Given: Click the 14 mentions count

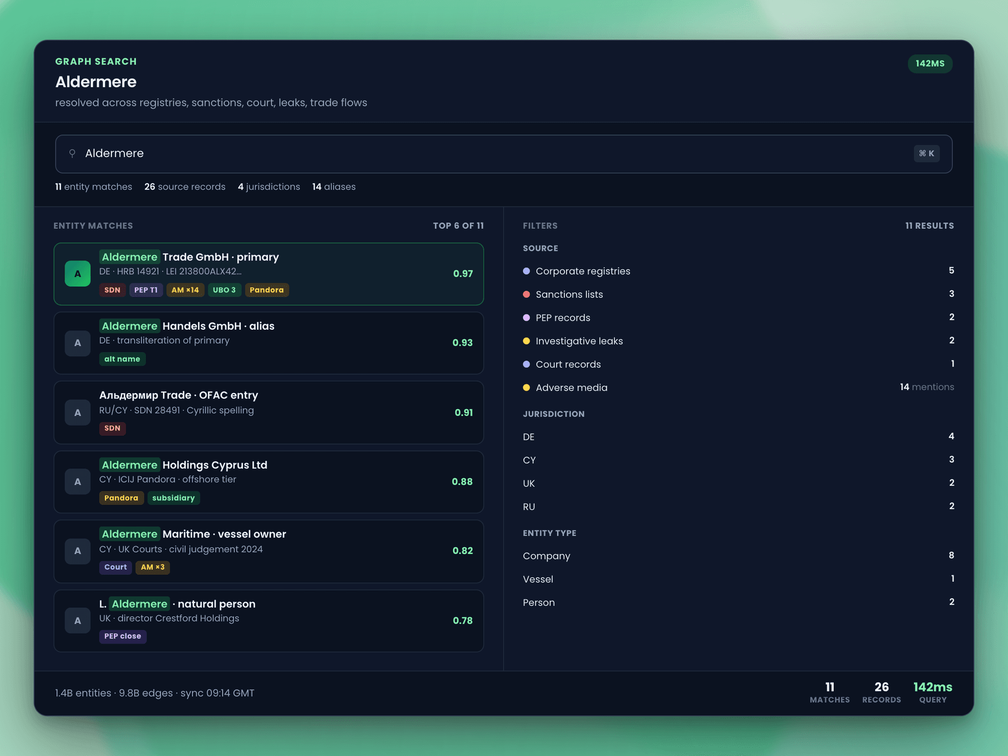Looking at the screenshot, I should coord(927,387).
